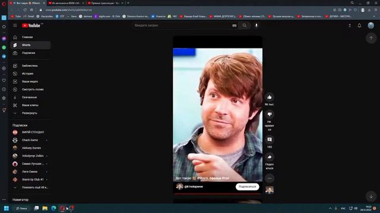Click the Подписаться subscribe button
Image resolution: width=380 pixels, height=213 pixels.
[247, 187]
